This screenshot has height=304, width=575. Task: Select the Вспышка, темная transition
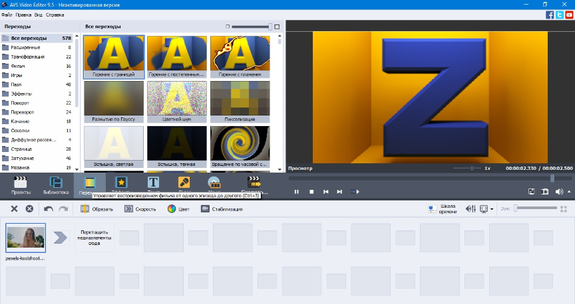tap(177, 147)
